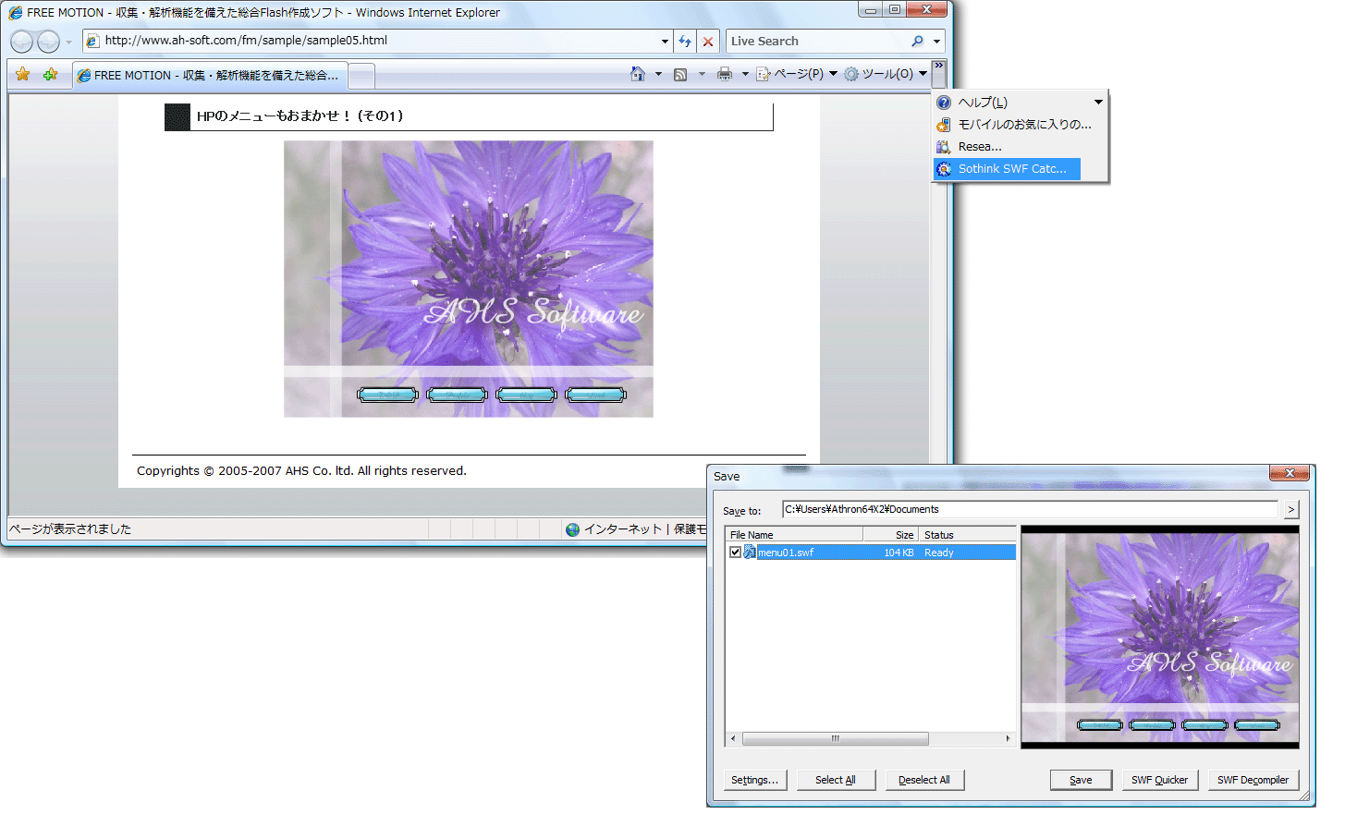1345x826 pixels.
Task: Sort by Status column header
Action: [x=967, y=535]
